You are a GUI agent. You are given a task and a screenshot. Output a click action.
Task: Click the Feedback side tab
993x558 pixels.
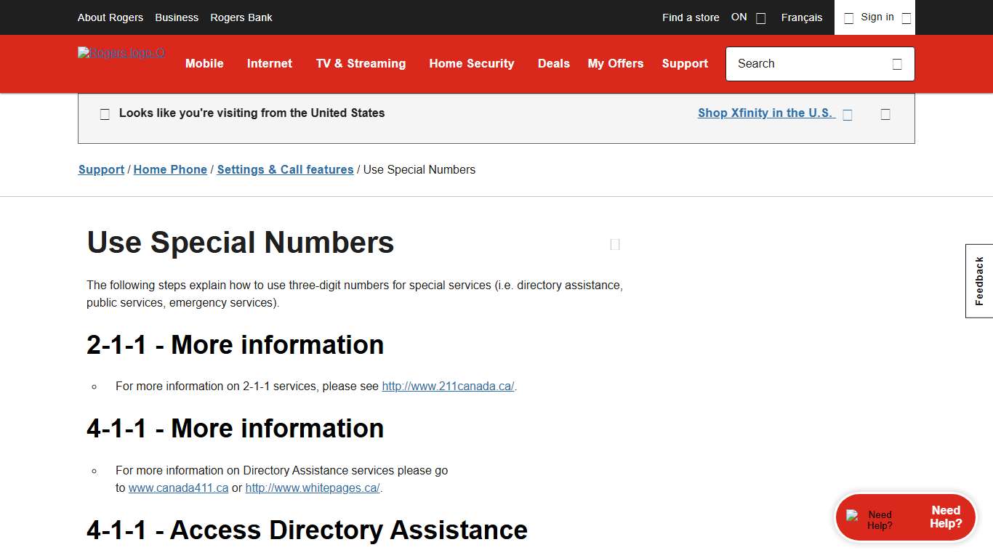978,280
